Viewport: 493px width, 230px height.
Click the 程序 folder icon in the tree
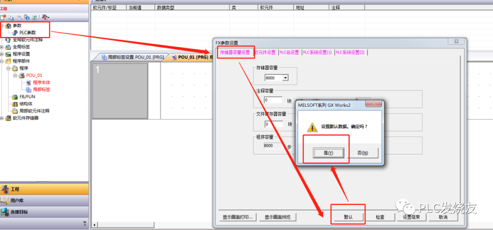point(15,68)
